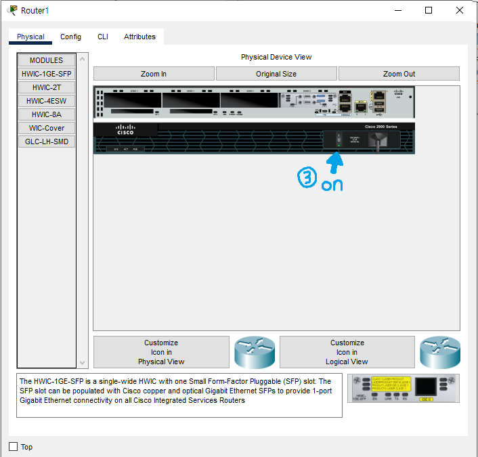Click the router icon beside Logical View button
Screen dimensions: 478x457
coord(440,352)
